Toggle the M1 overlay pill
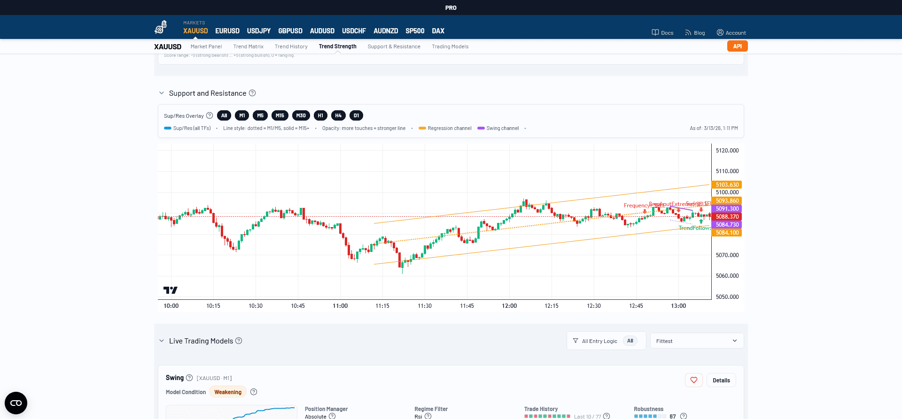This screenshot has width=902, height=419. (x=242, y=115)
